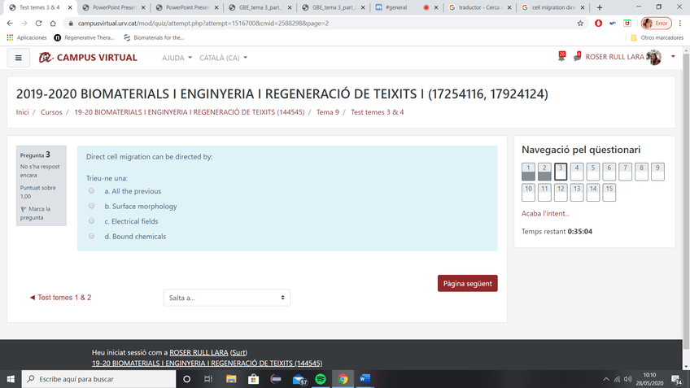Viewport: 690px width, 388px height.
Task: Open Otros marcadores folder
Action: (657, 38)
